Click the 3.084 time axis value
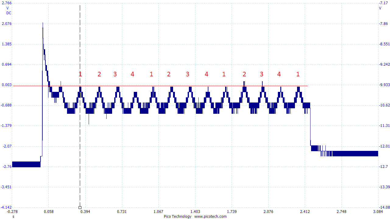Screen dimensions: 390x219 click(x=378, y=212)
